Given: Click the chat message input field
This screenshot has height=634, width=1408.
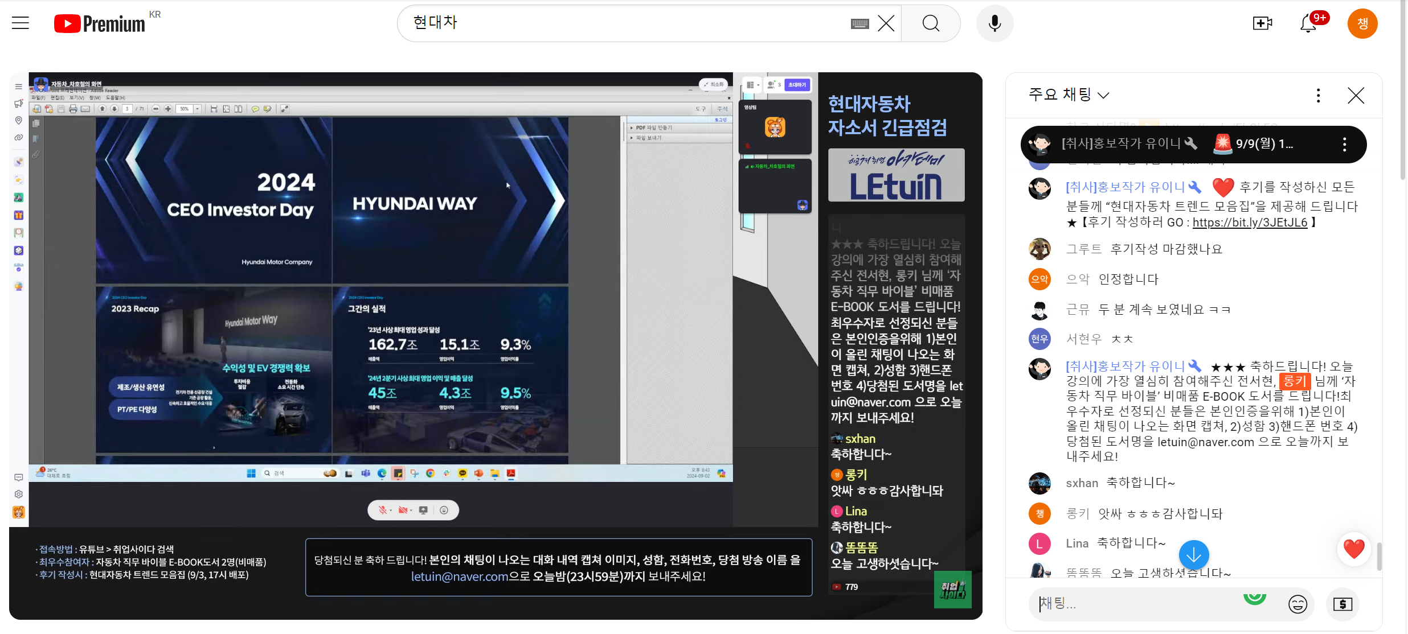Looking at the screenshot, I should click(x=1133, y=604).
